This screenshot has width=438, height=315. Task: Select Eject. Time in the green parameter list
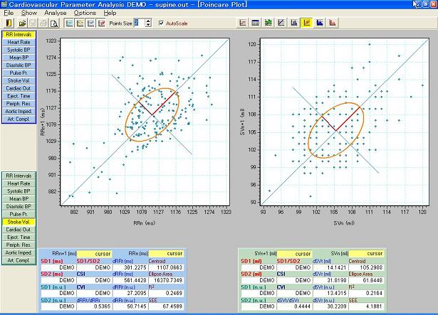tap(19, 237)
